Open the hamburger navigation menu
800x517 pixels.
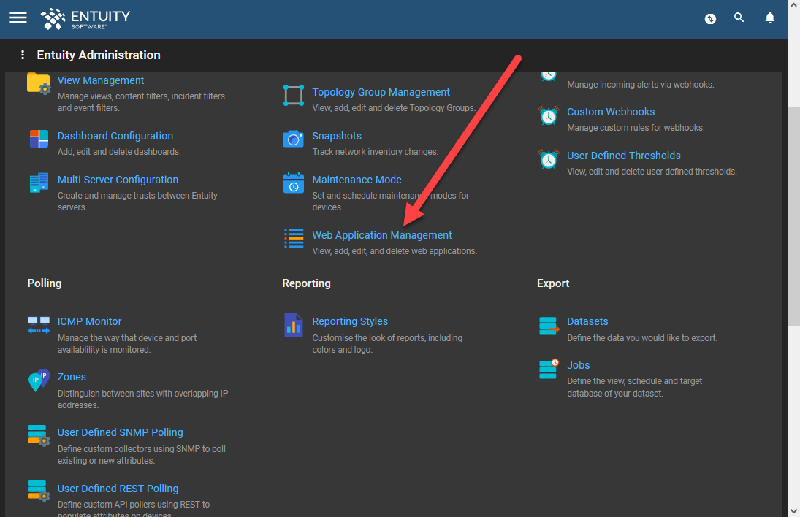(x=18, y=18)
